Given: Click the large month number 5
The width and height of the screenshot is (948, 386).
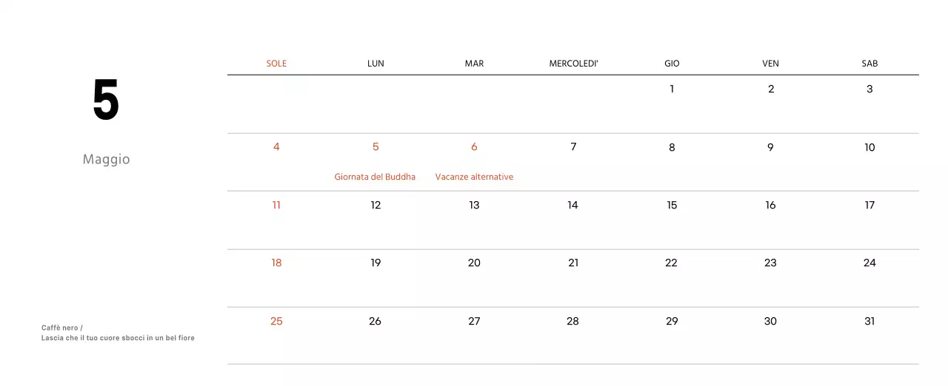Looking at the screenshot, I should [x=106, y=101].
